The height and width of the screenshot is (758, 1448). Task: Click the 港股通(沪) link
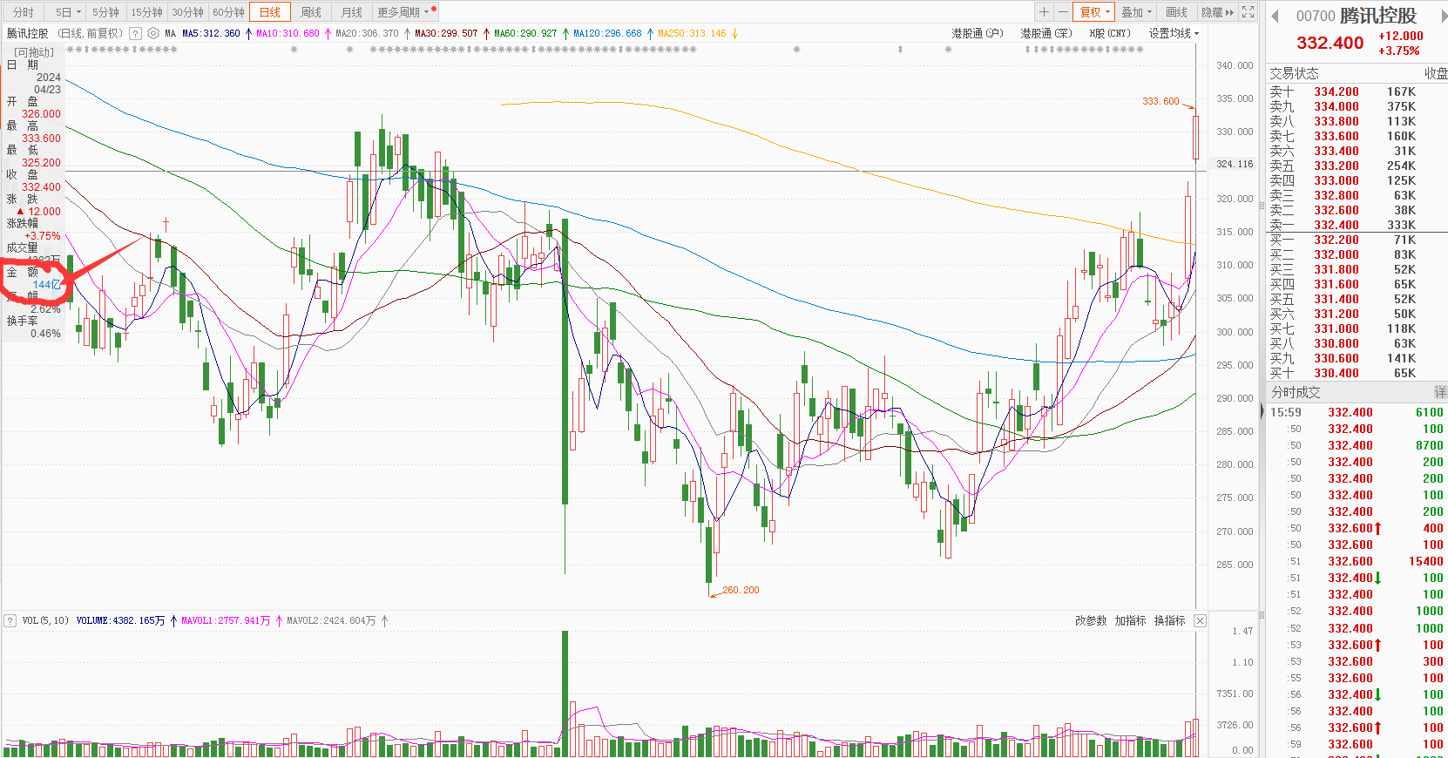[x=977, y=33]
